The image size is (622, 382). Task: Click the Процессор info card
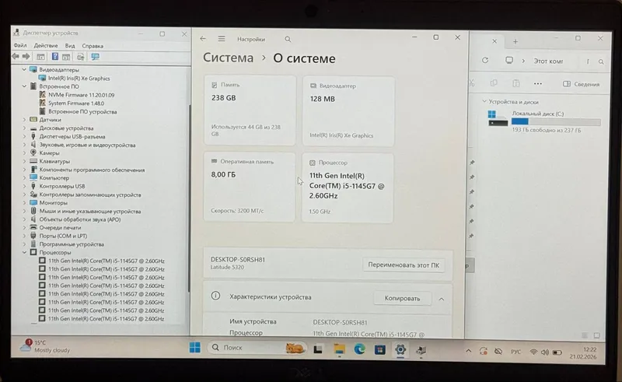click(348, 187)
